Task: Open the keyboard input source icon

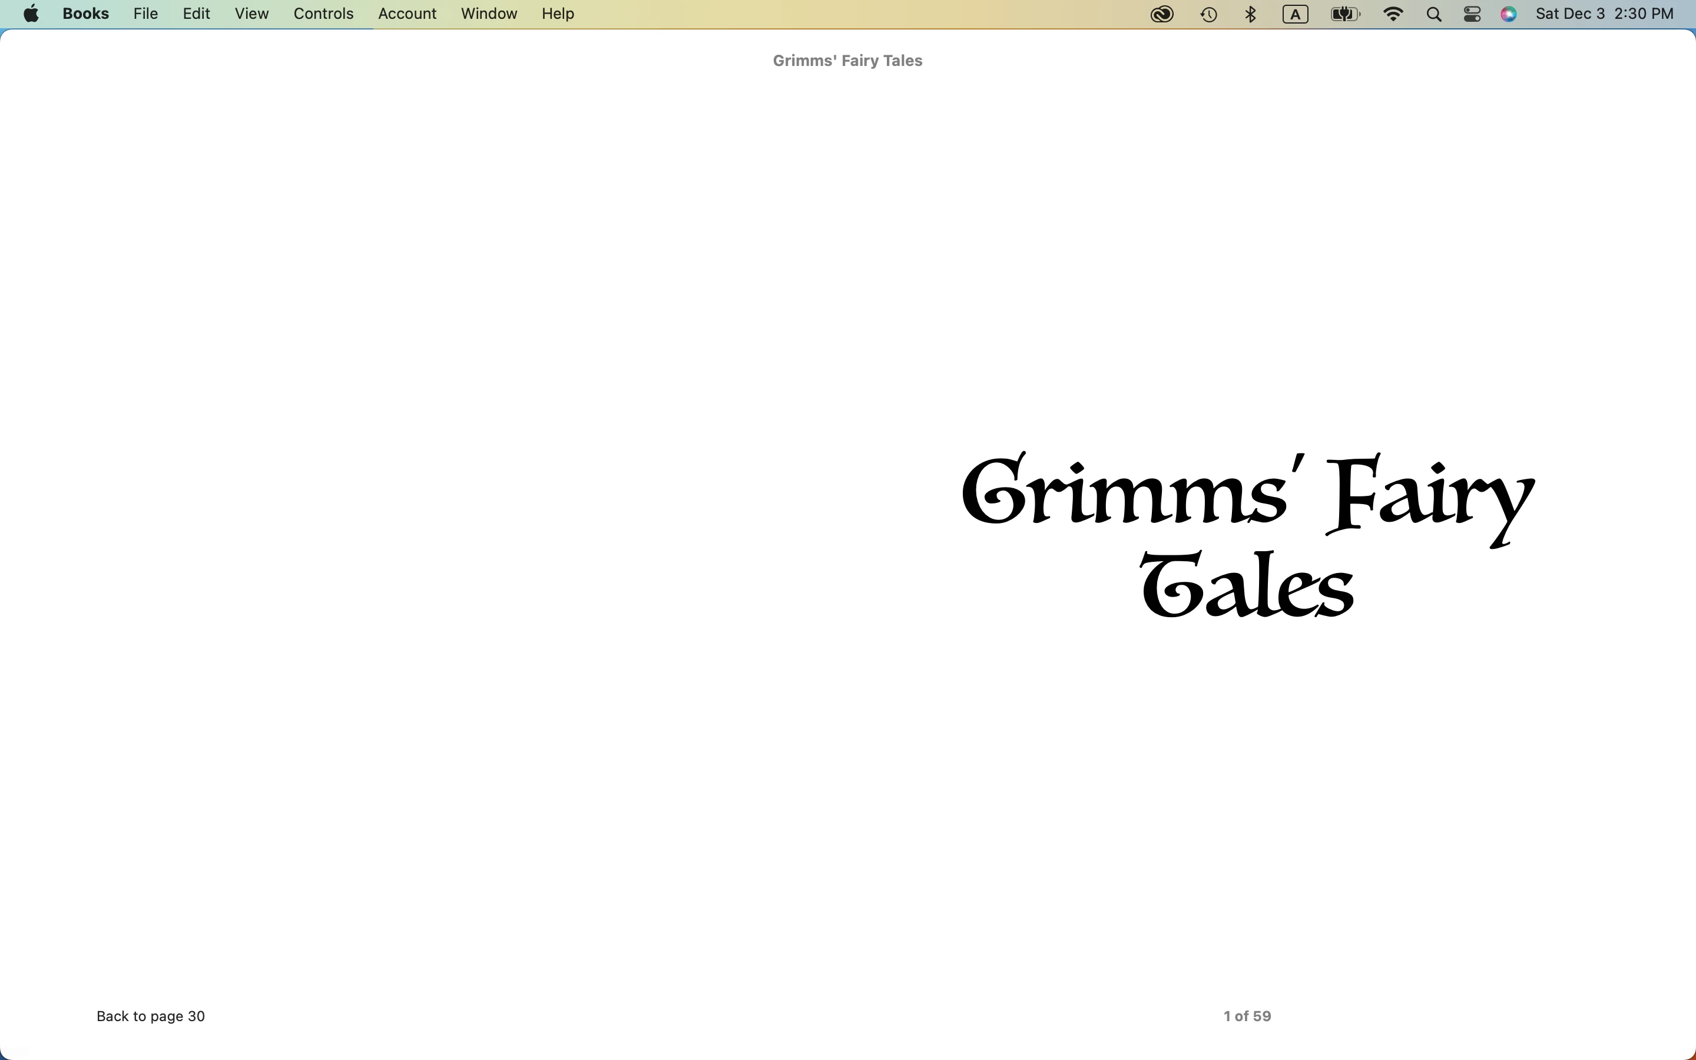Action: (x=1294, y=14)
